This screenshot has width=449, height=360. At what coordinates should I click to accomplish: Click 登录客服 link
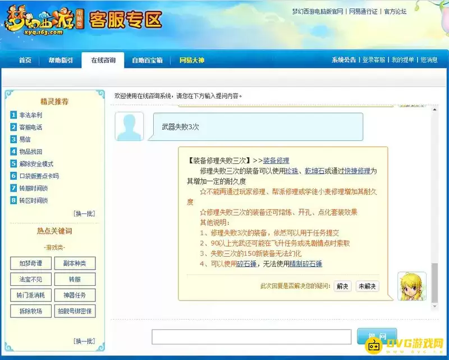(374, 60)
